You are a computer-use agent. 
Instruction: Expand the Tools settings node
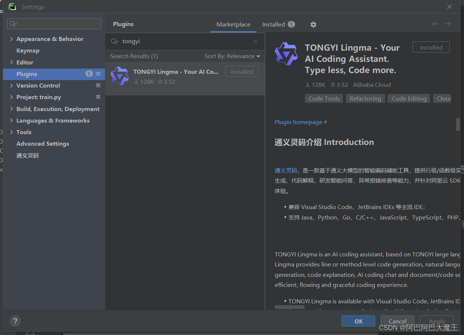point(12,132)
